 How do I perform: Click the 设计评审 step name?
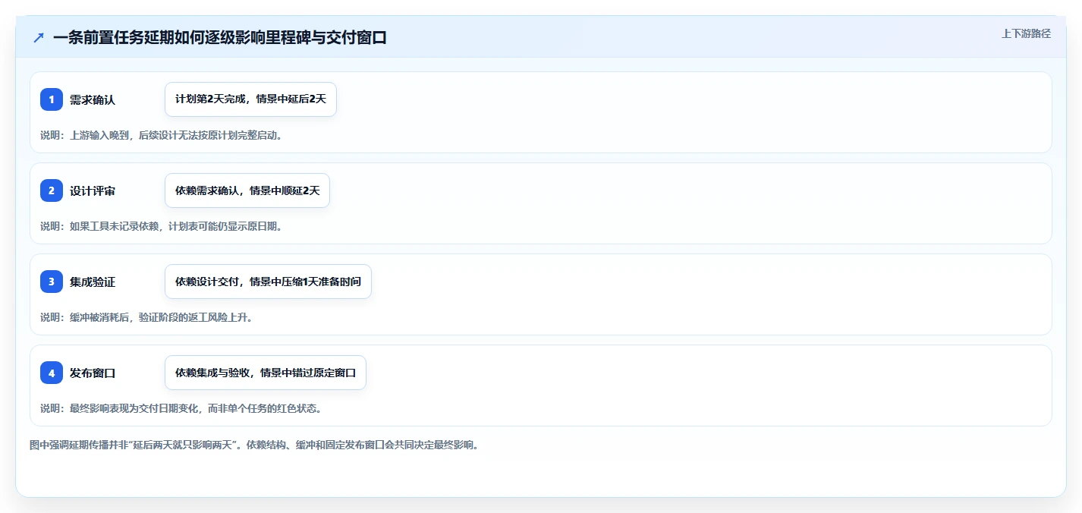(x=93, y=190)
